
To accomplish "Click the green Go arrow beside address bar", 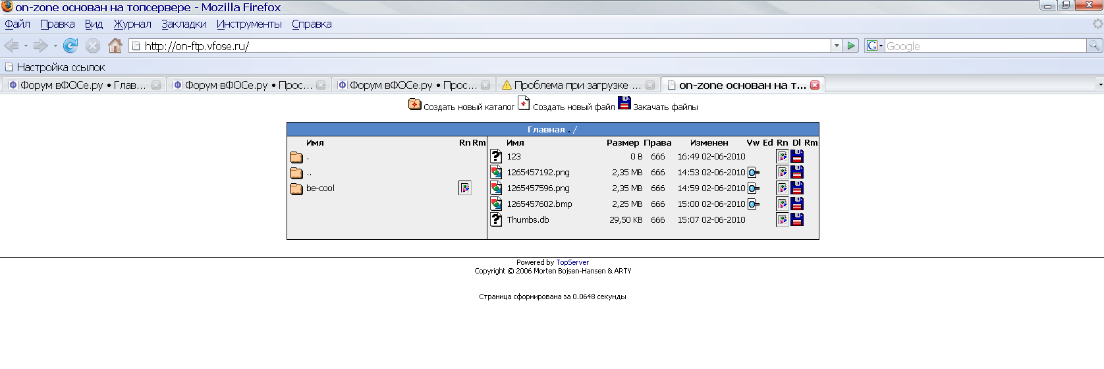I will point(851,45).
